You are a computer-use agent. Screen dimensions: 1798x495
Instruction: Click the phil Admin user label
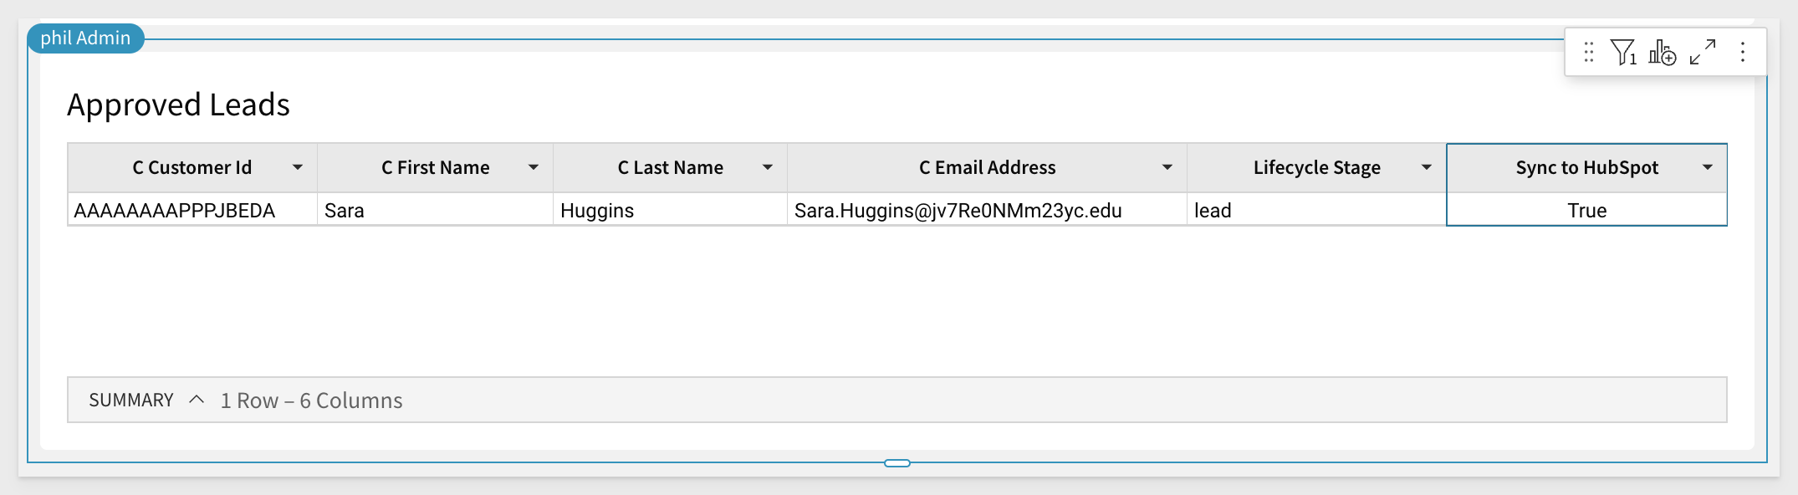click(85, 38)
